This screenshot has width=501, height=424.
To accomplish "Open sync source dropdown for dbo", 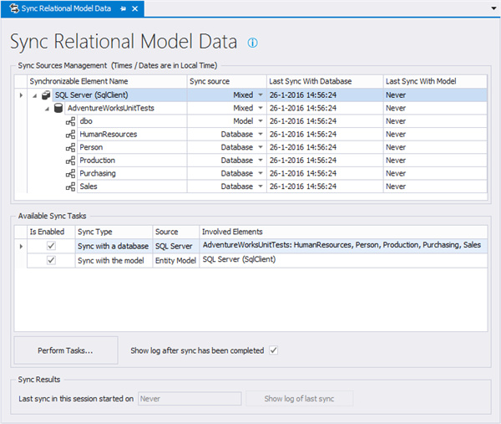I will 260,121.
